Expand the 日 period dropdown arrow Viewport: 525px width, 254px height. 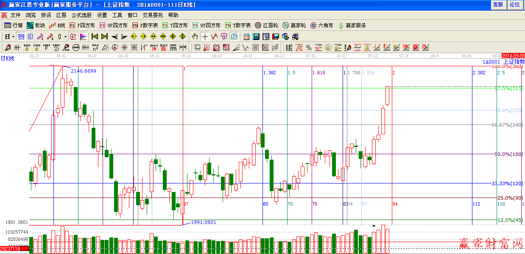point(13,37)
